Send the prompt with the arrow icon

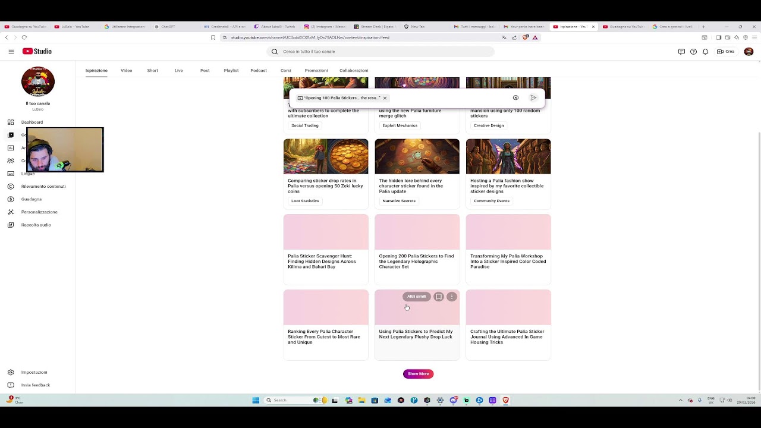tap(533, 97)
